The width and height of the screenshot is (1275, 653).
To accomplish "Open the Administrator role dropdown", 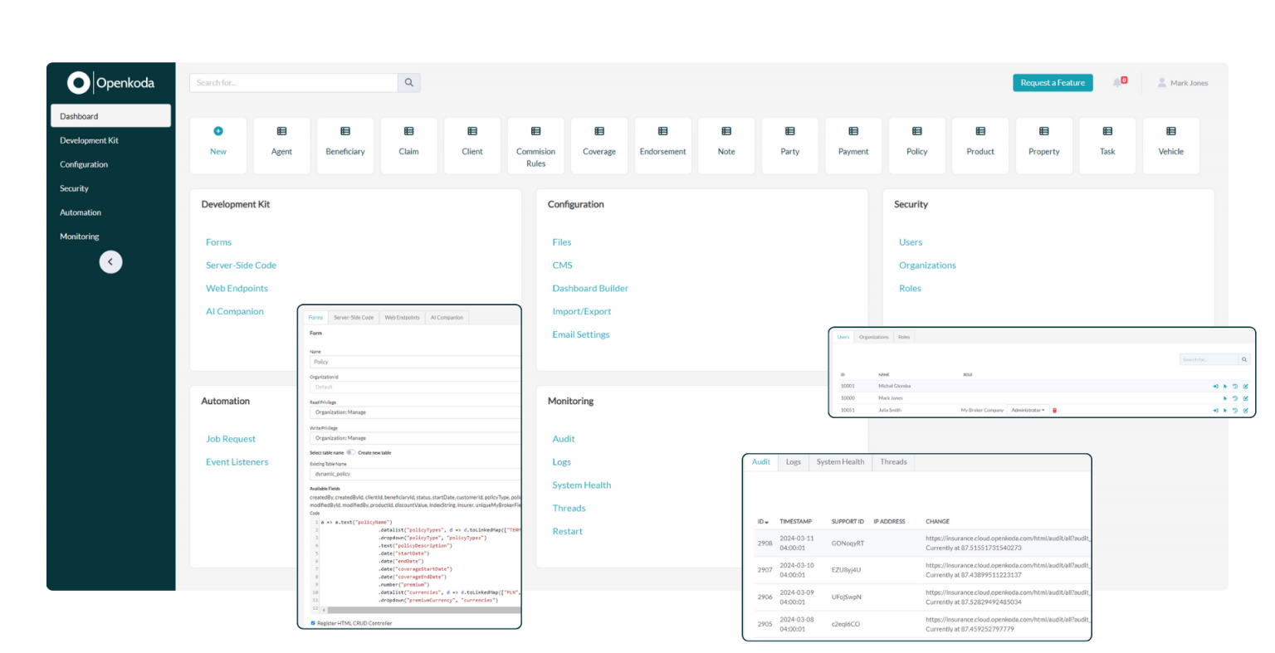I will [1028, 411].
